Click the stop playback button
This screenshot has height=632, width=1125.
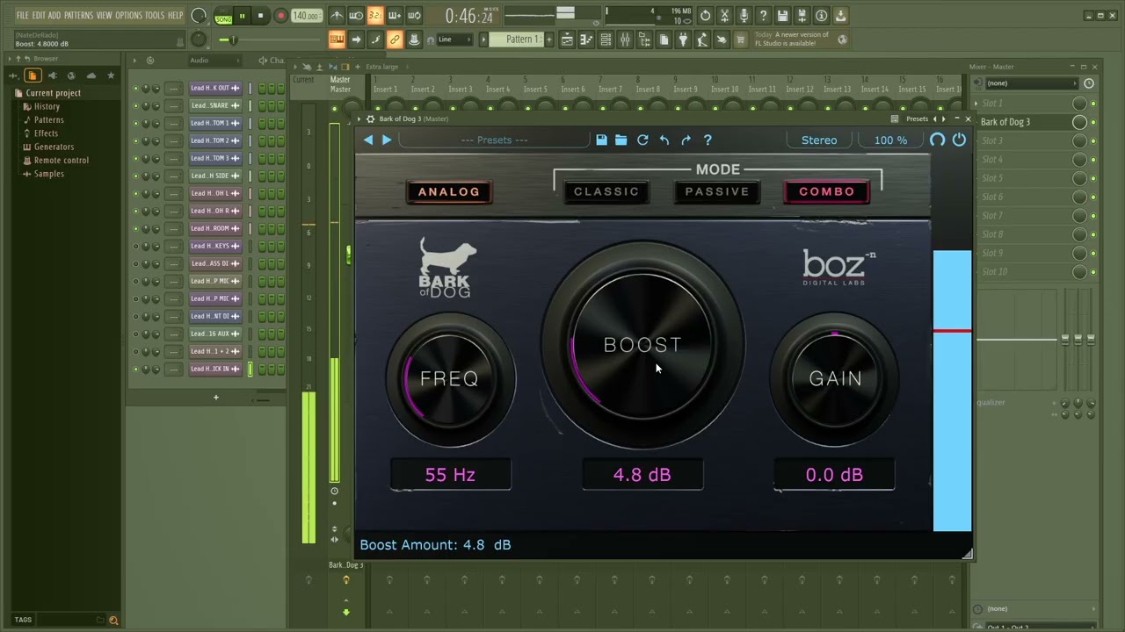pyautogui.click(x=260, y=15)
